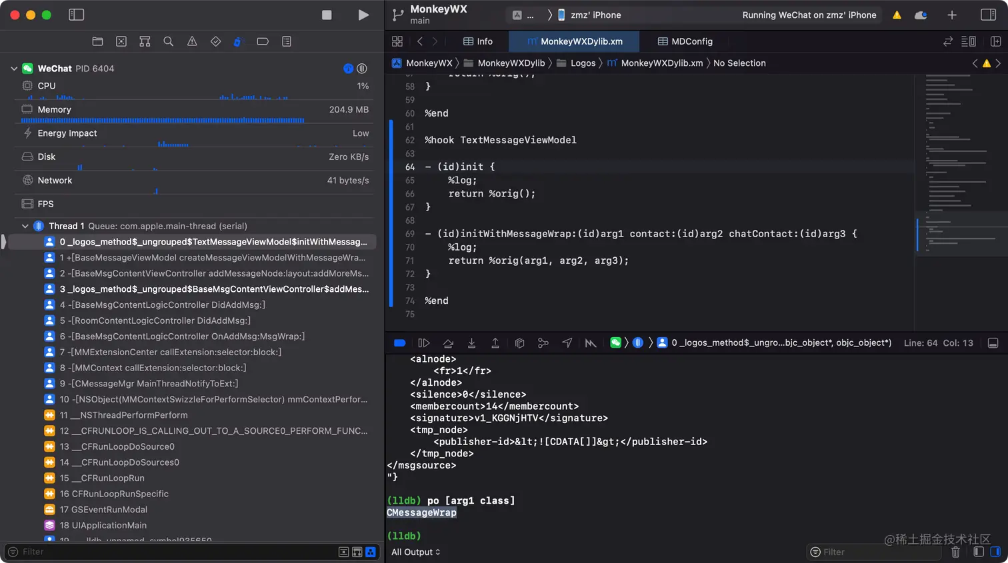Add an editor on the right
Image resolution: width=1008 pixels, height=563 pixels.
click(996, 41)
